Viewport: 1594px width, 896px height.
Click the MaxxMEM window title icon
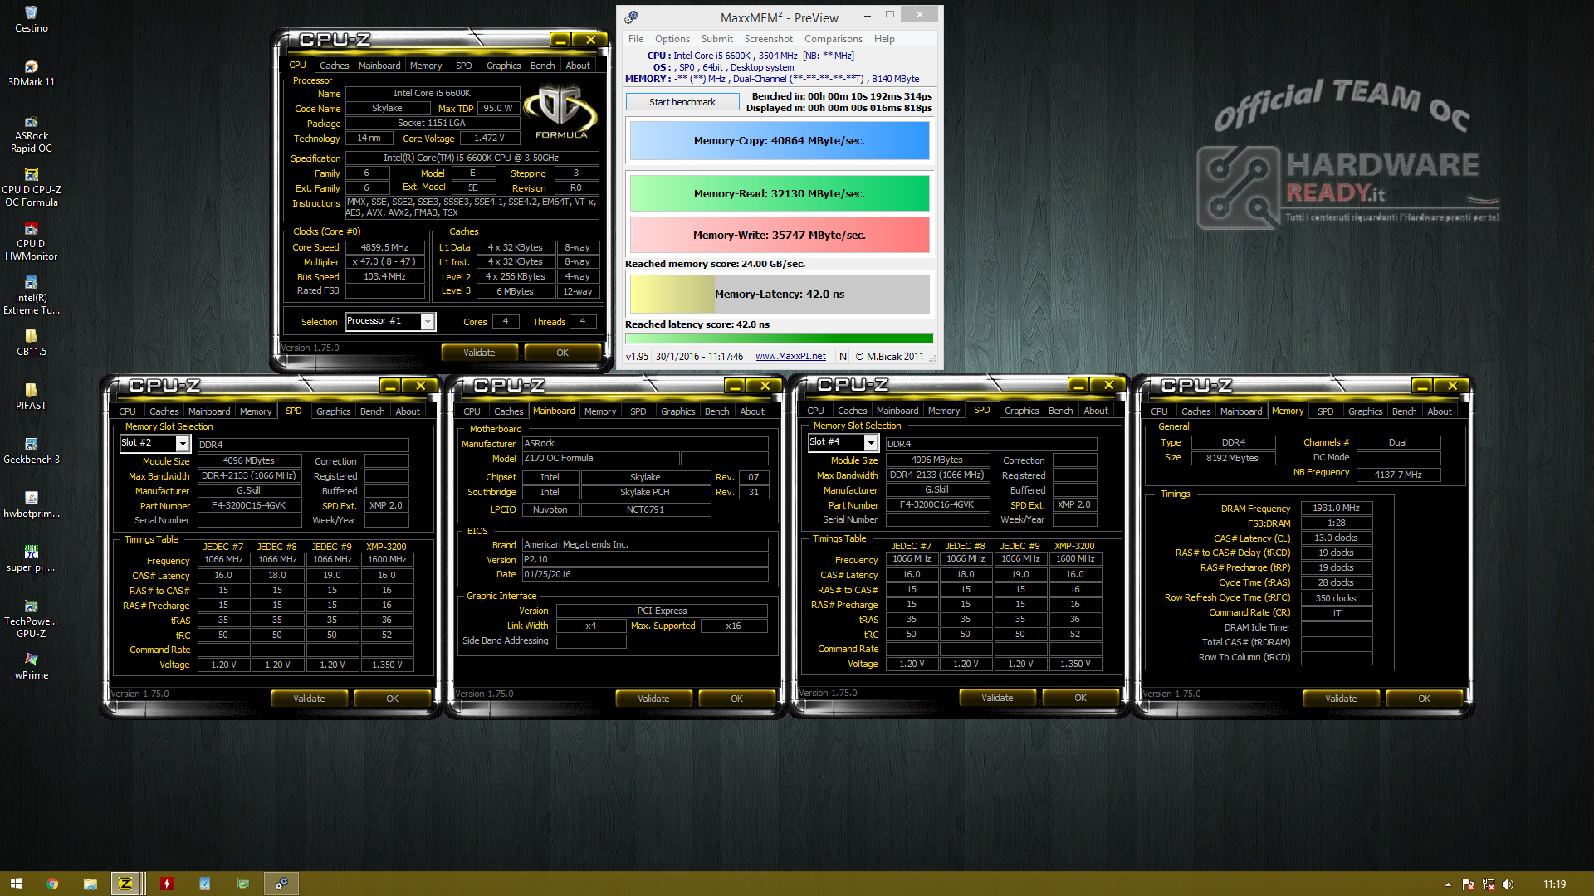point(631,17)
